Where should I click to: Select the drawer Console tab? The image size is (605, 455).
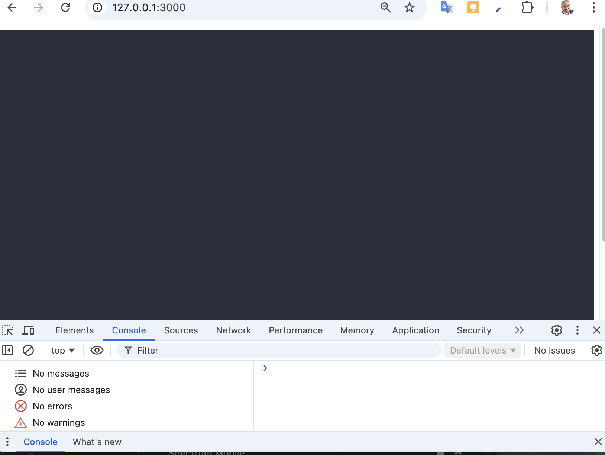tap(41, 442)
